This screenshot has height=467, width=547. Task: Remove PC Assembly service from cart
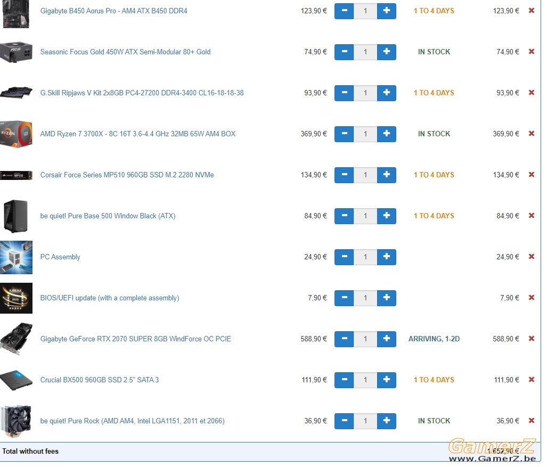[x=532, y=256]
